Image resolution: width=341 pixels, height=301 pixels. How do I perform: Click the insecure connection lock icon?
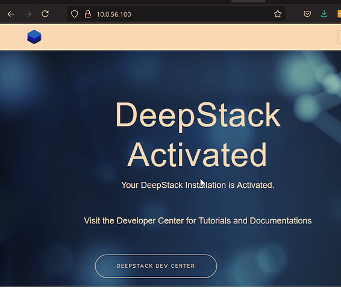87,14
